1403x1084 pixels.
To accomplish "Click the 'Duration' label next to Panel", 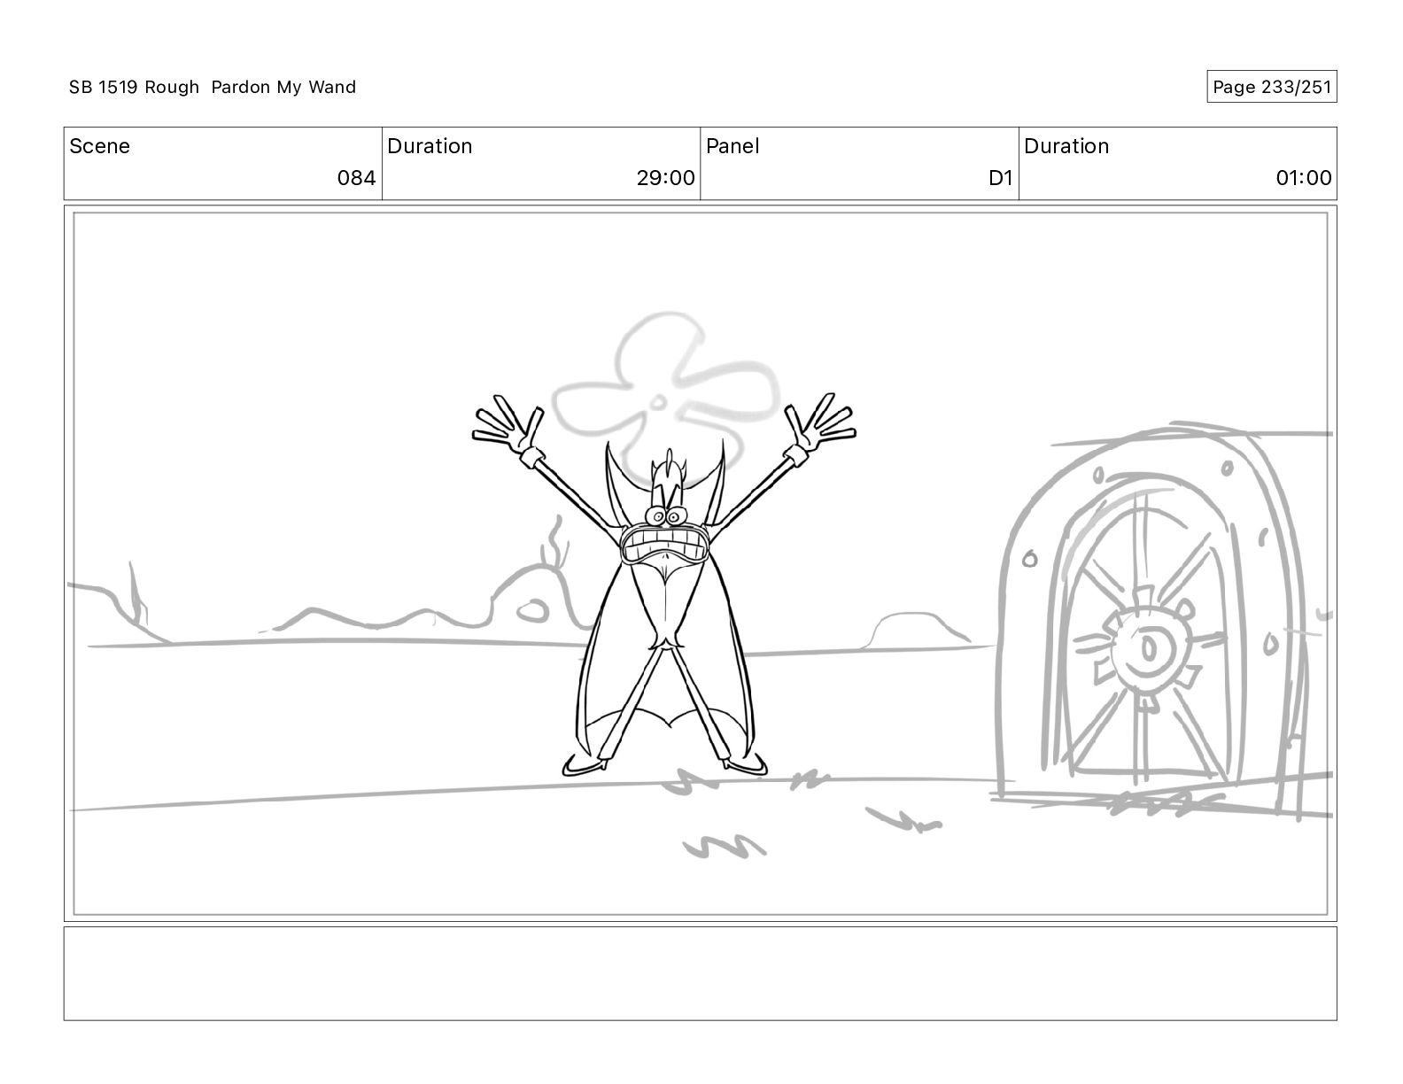I will point(1066,146).
